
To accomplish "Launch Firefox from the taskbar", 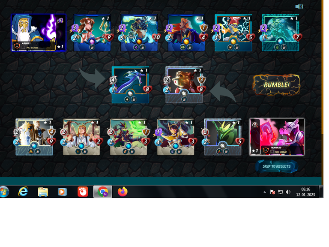I will (123, 192).
